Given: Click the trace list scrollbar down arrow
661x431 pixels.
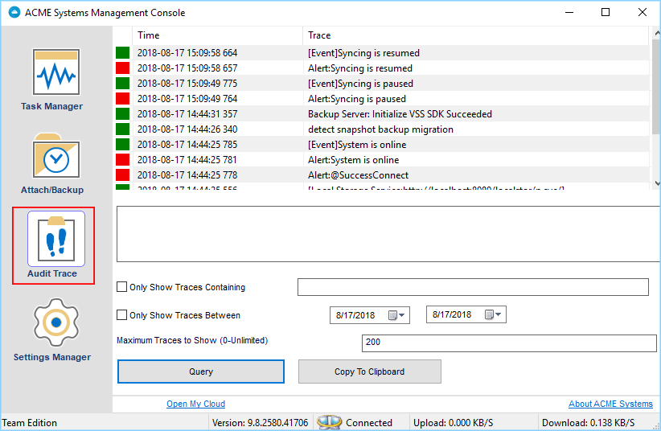Looking at the screenshot, I should tap(657, 183).
